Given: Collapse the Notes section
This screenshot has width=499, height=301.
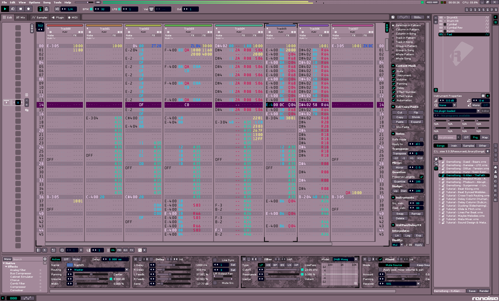Looking at the screenshot, I should (393, 134).
